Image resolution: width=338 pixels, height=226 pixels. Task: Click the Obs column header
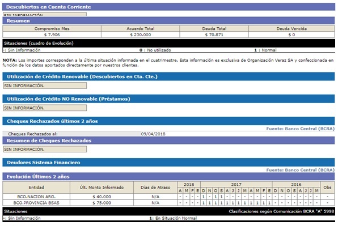click(x=327, y=187)
